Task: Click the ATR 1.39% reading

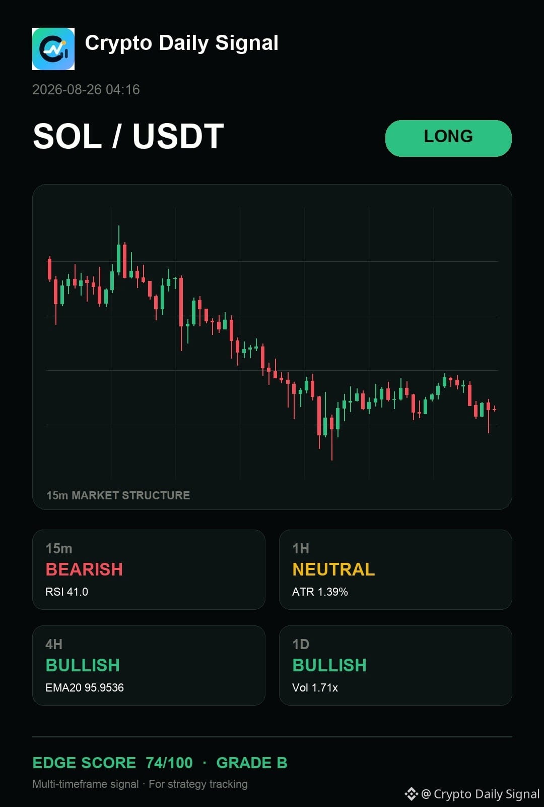Action: pos(320,592)
